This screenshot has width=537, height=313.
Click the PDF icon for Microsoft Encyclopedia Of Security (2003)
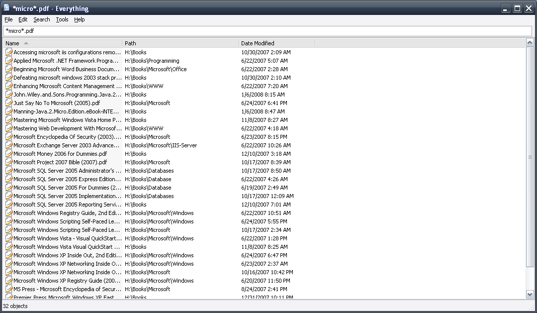pos(9,137)
